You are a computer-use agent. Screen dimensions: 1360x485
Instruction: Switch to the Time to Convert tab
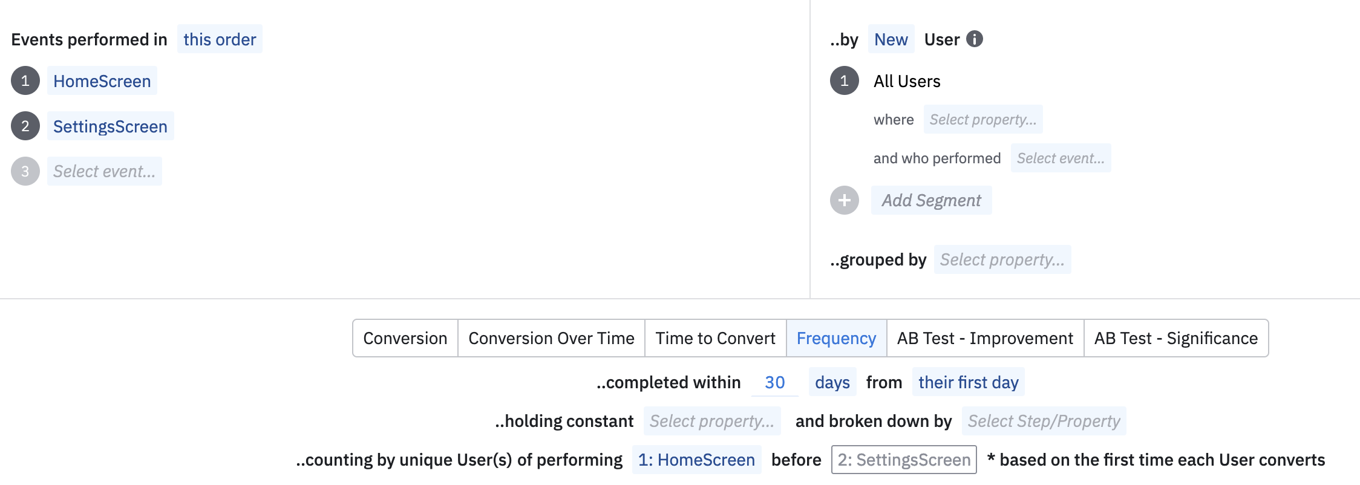715,338
